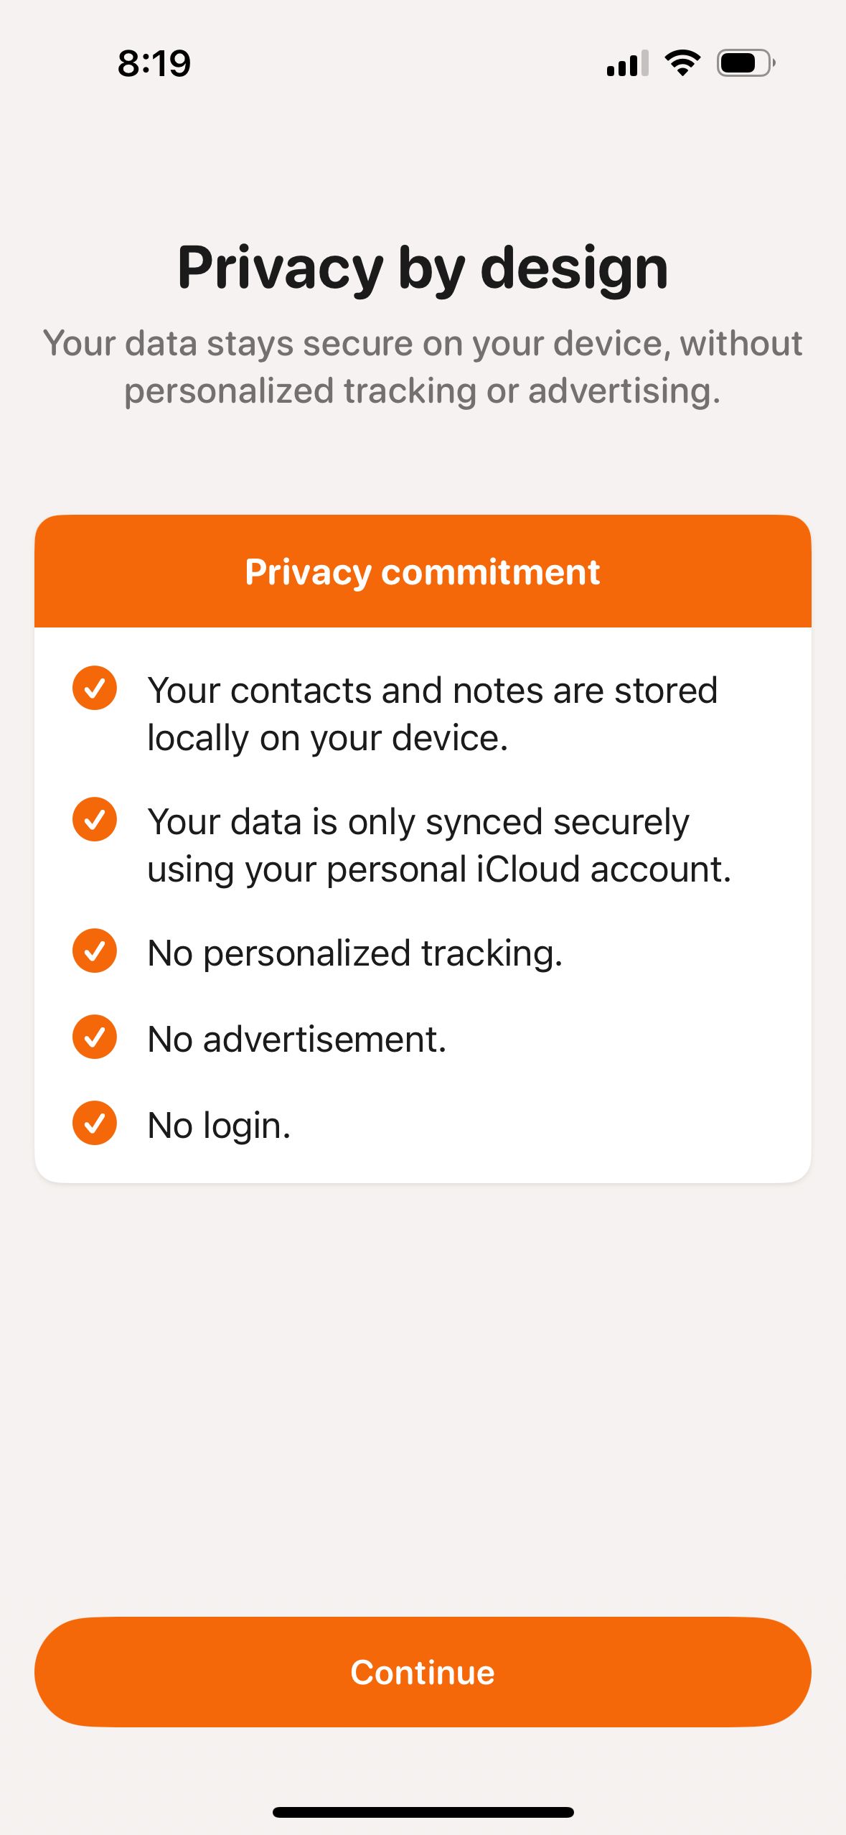
Task: Tap the 8:19 clock in status bar
Action: pos(154,63)
